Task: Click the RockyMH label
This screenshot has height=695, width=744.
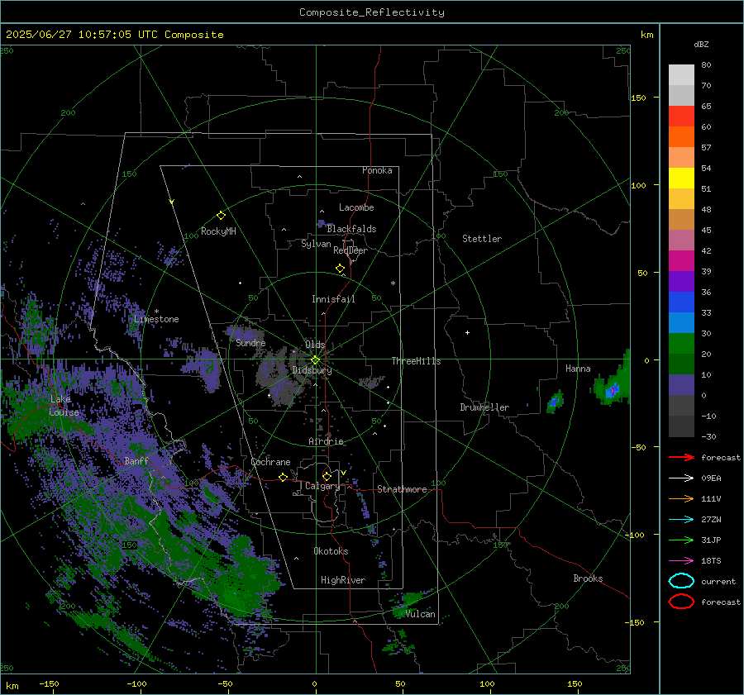Action: pyautogui.click(x=218, y=231)
